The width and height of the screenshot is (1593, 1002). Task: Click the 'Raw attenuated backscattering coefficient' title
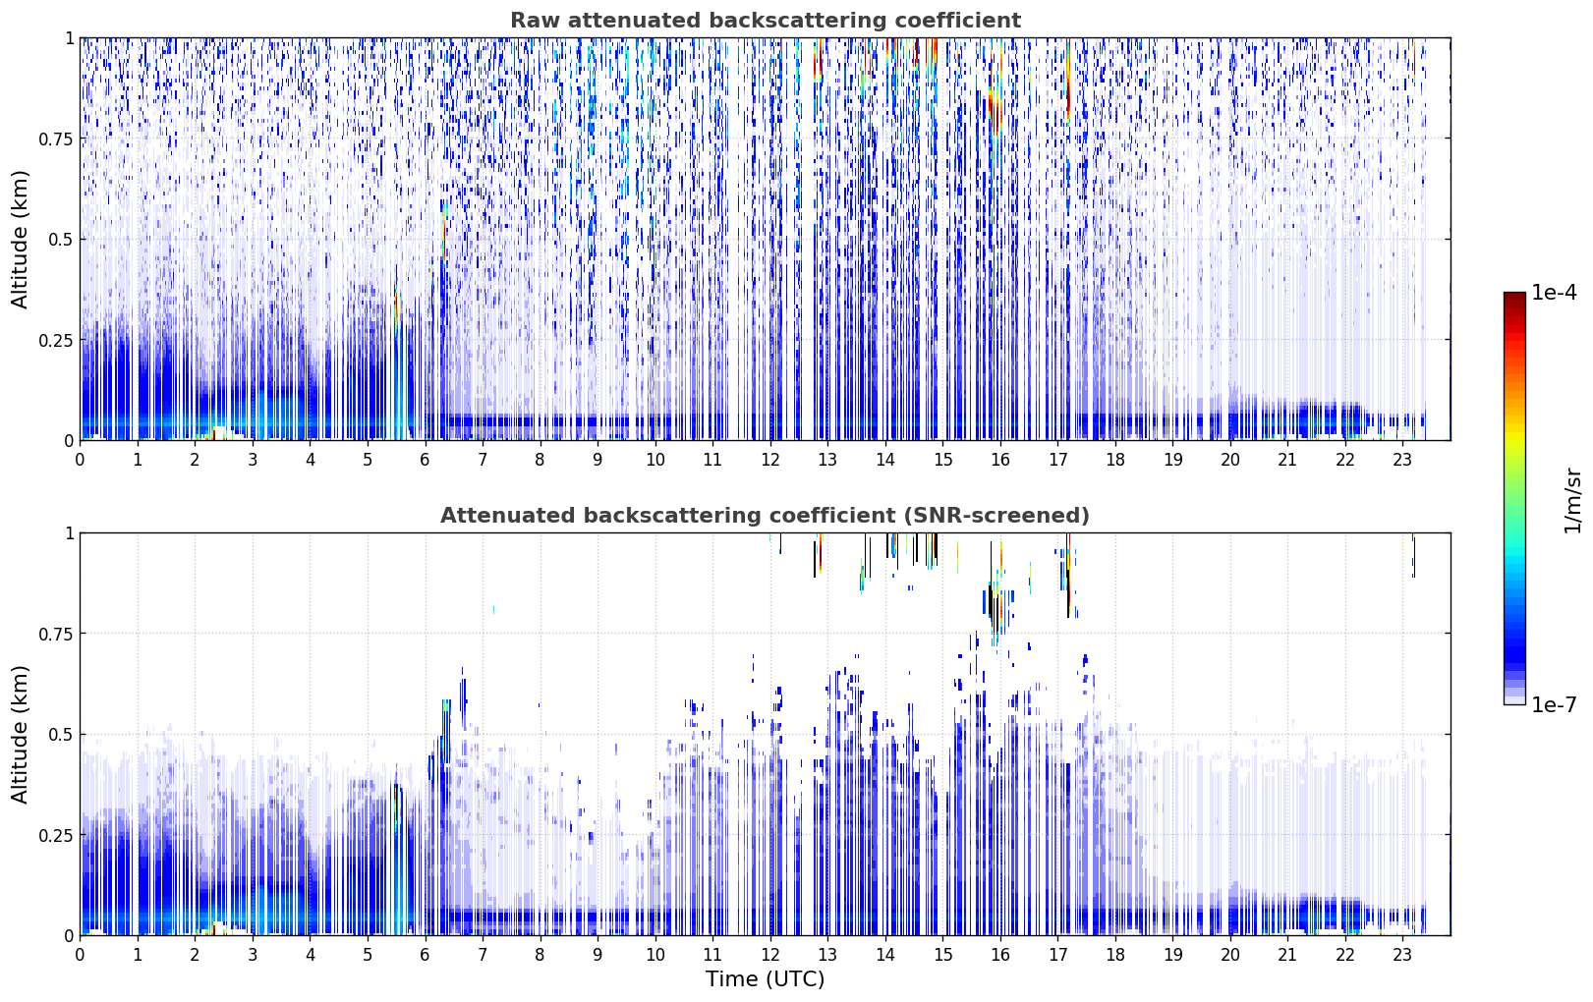click(x=765, y=21)
